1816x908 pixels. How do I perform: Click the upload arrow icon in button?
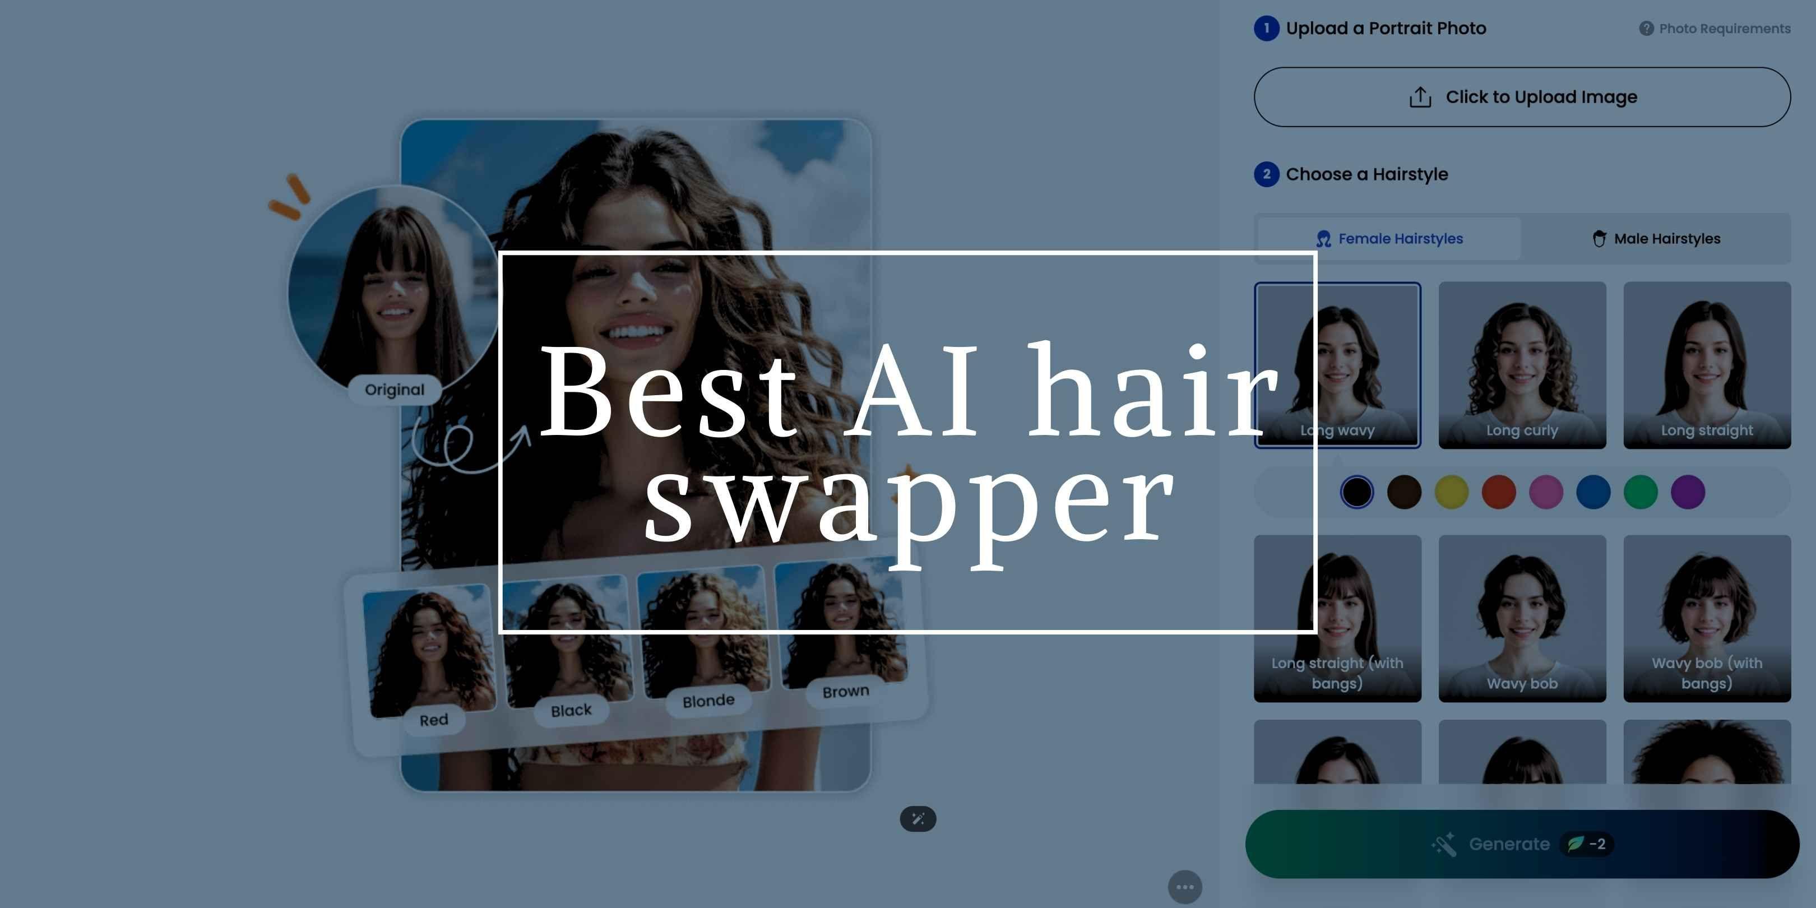(x=1419, y=96)
